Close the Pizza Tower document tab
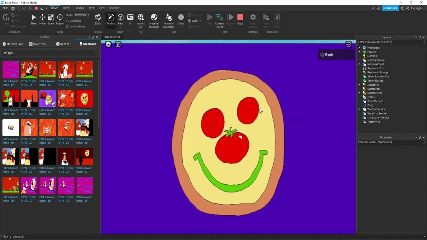This screenshot has width=427, height=240. pyautogui.click(x=119, y=37)
